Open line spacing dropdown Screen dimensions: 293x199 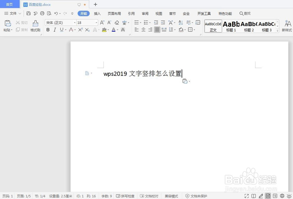(175, 30)
